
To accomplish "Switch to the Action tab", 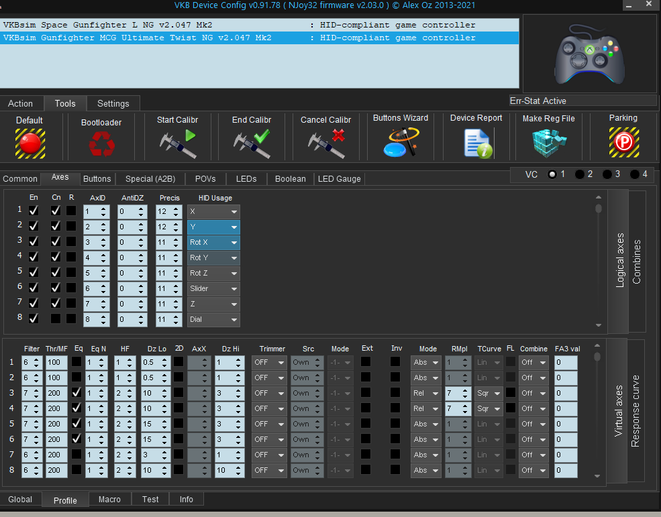I will point(20,104).
